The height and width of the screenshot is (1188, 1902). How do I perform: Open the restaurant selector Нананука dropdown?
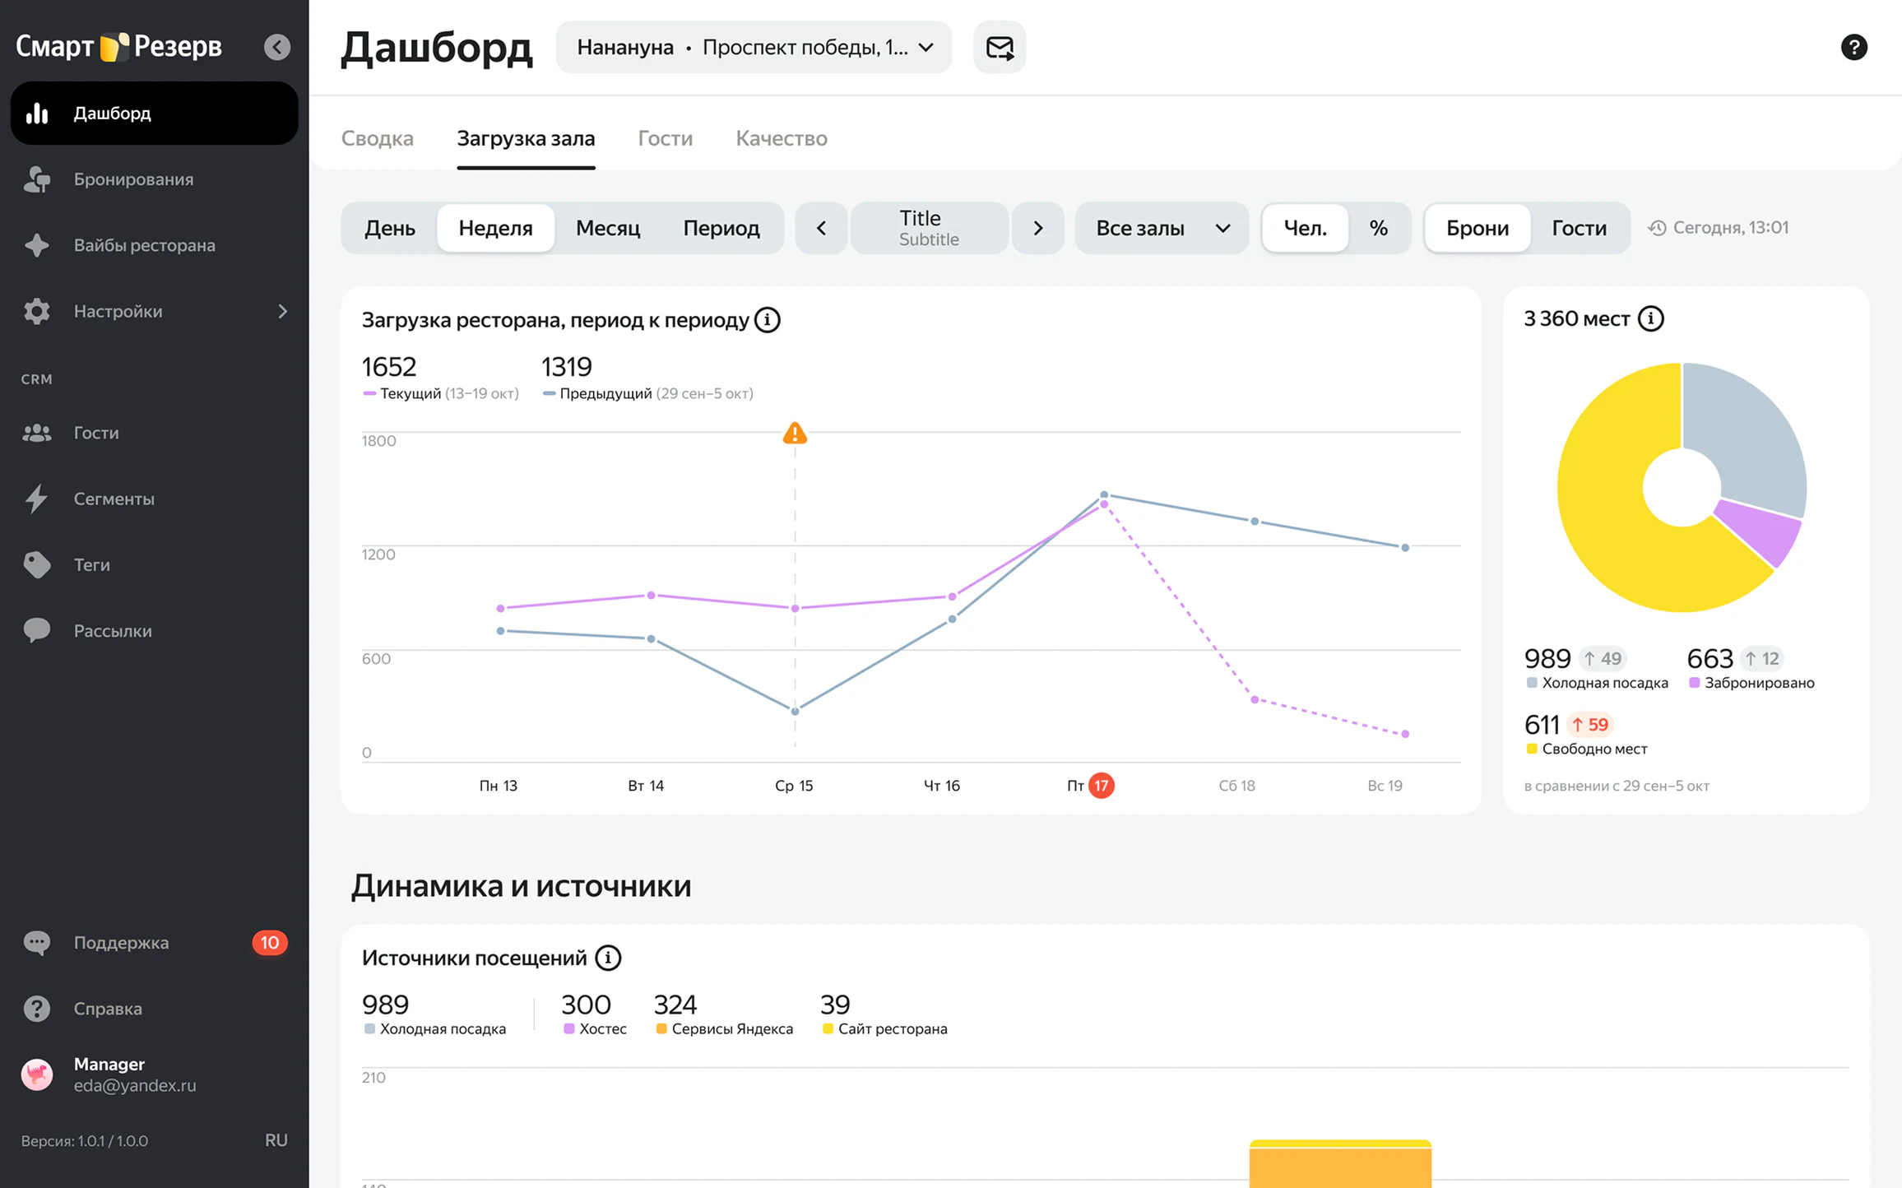[x=754, y=47]
